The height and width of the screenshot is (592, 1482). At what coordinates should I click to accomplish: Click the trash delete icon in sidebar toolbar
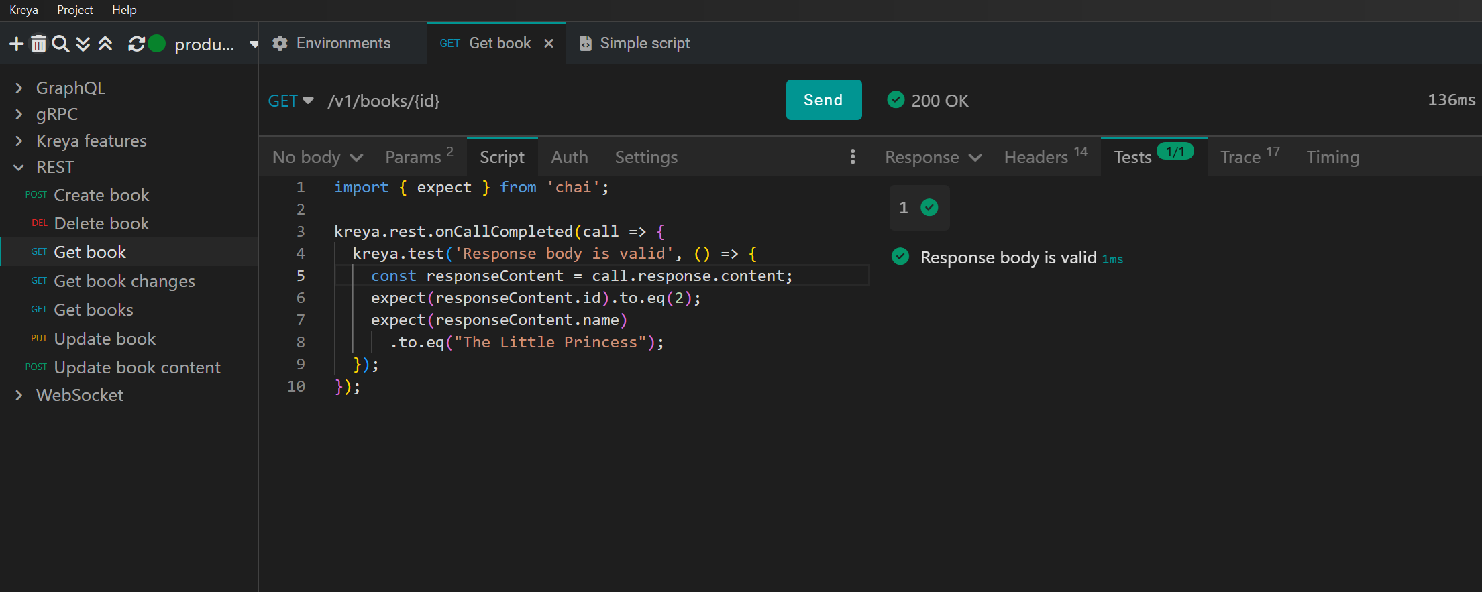[x=39, y=44]
